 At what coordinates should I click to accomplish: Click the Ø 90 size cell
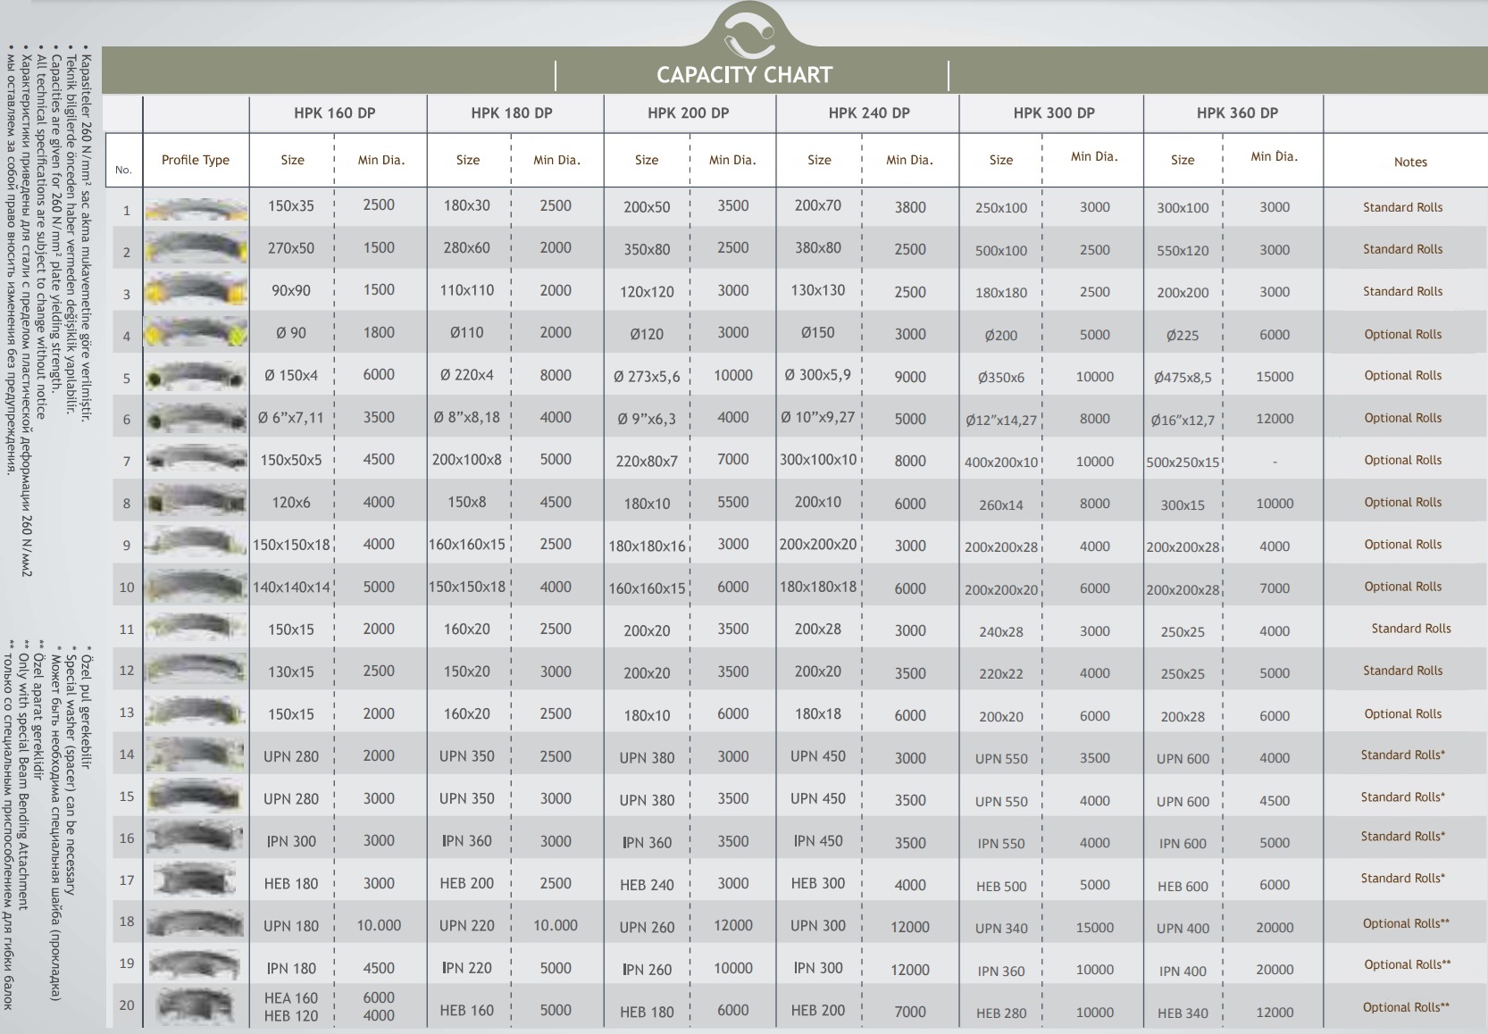[291, 332]
